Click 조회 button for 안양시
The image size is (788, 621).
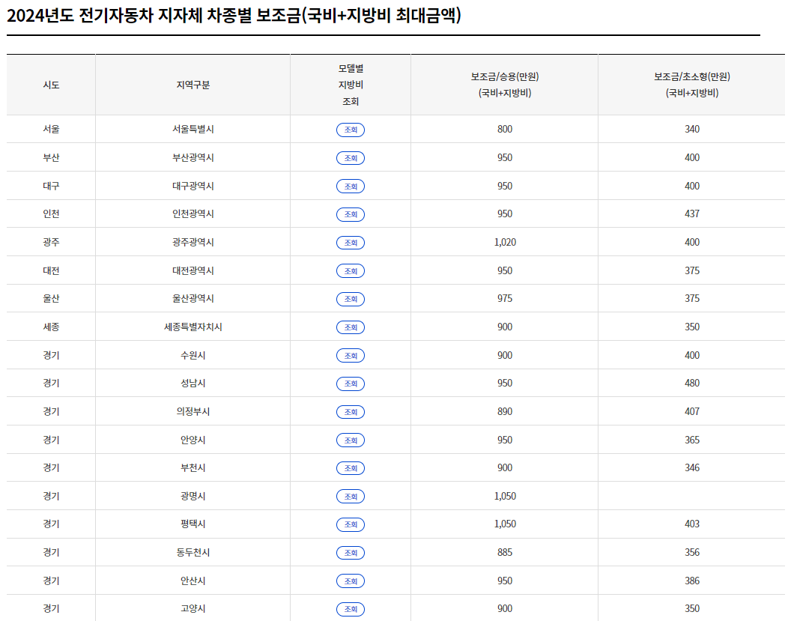(350, 440)
